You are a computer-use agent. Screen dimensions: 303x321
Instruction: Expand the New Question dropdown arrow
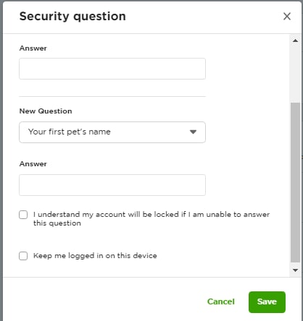coord(193,132)
